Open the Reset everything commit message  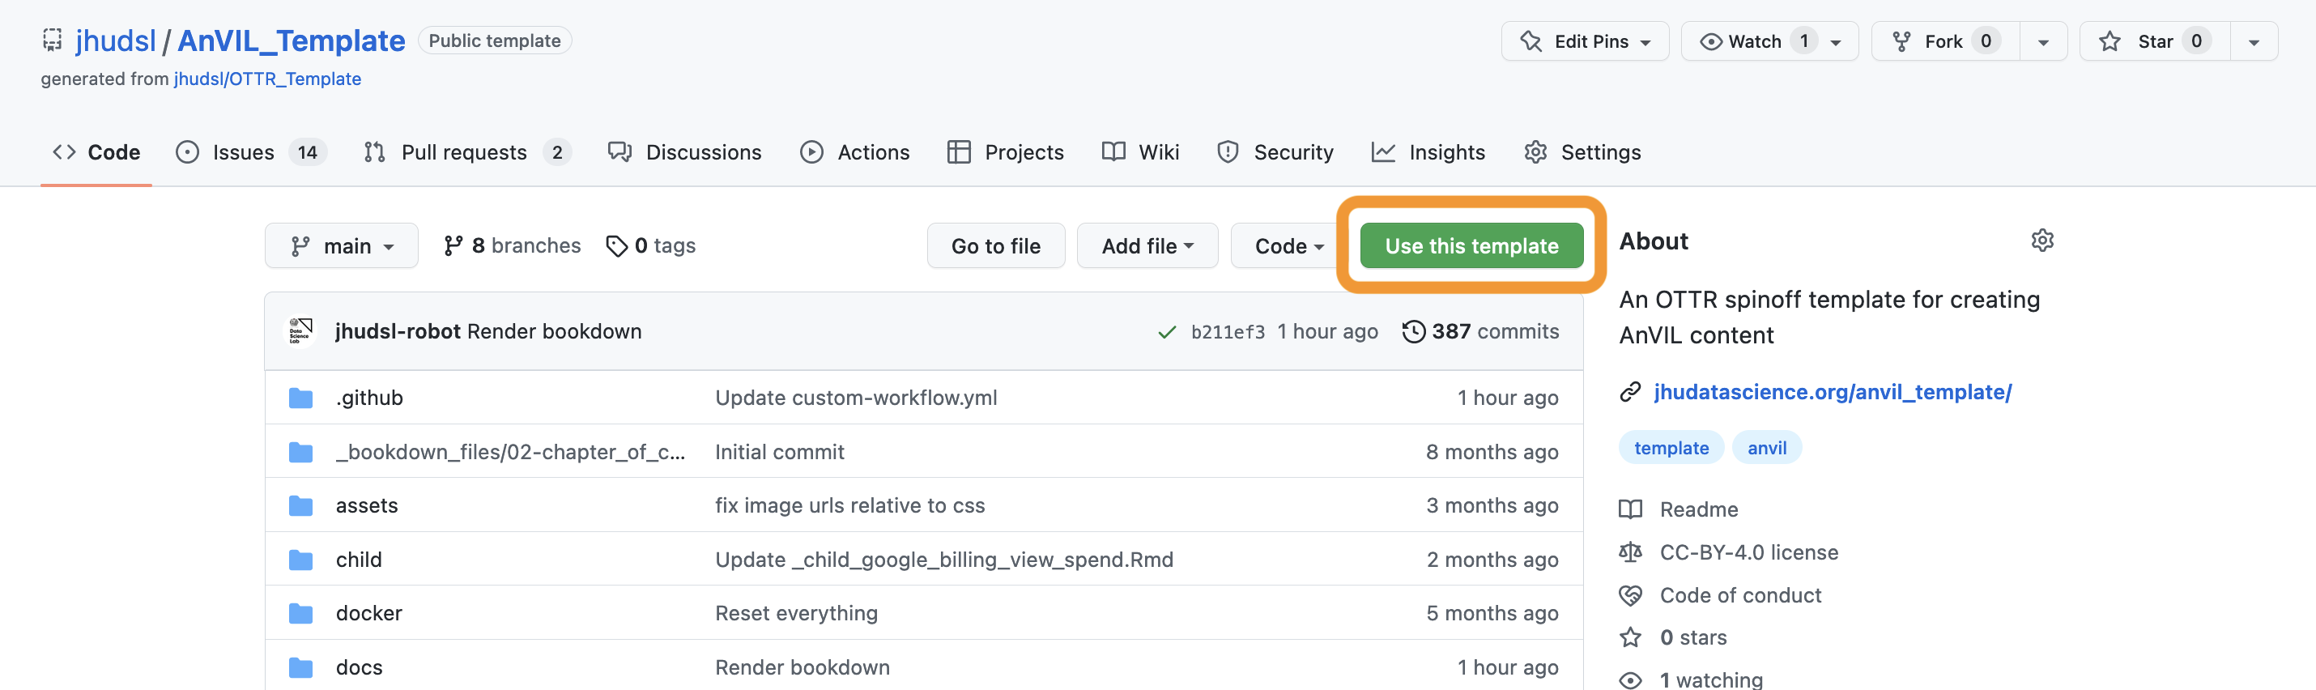(x=796, y=614)
